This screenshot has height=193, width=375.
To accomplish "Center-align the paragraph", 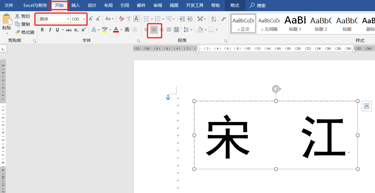I will [x=154, y=30].
